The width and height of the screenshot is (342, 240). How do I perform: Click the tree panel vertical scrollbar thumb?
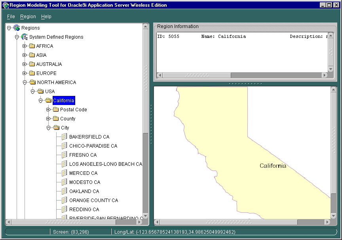pos(146,81)
